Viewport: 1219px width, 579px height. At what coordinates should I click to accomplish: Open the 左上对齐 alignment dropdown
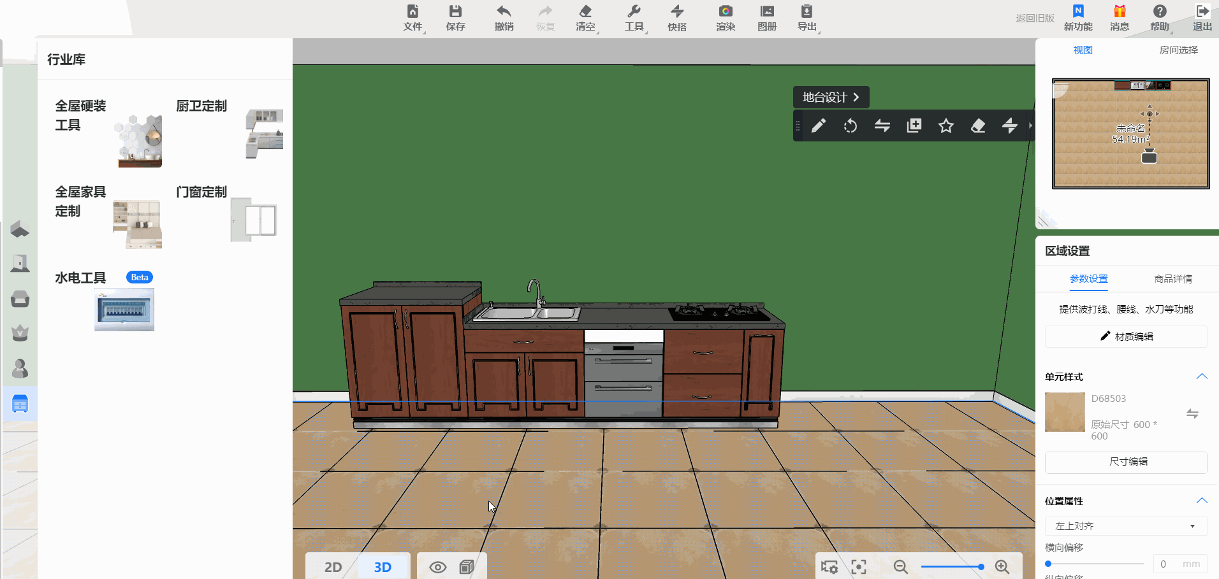coord(1125,526)
